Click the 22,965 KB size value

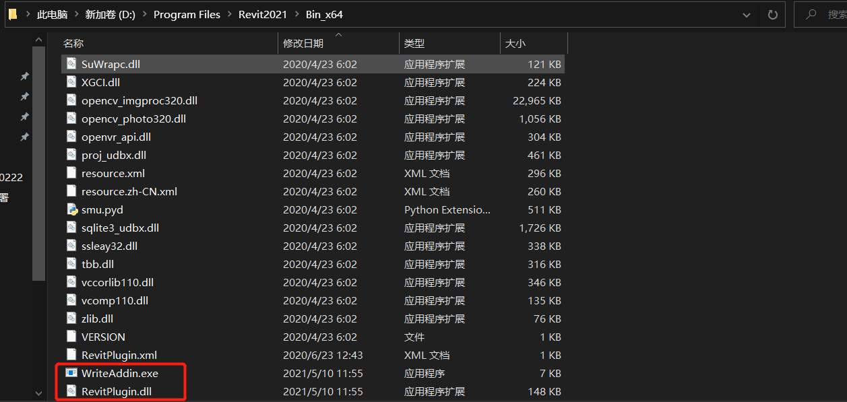537,100
